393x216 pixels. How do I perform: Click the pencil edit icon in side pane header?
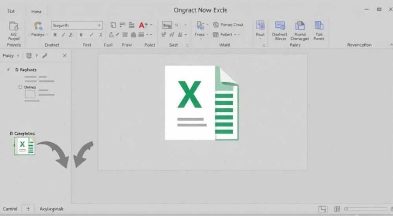pos(45,56)
